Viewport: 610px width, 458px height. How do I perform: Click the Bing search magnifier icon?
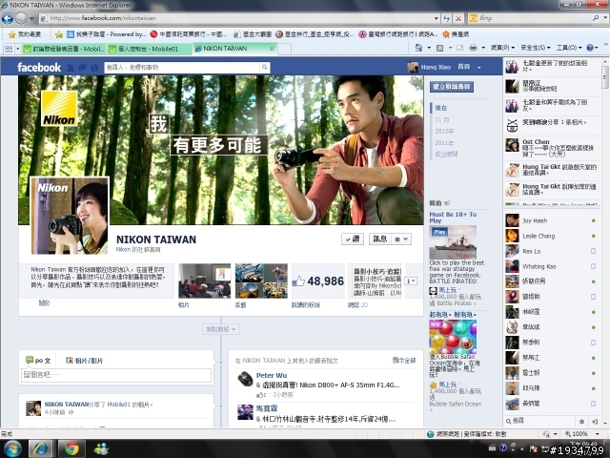click(x=596, y=18)
